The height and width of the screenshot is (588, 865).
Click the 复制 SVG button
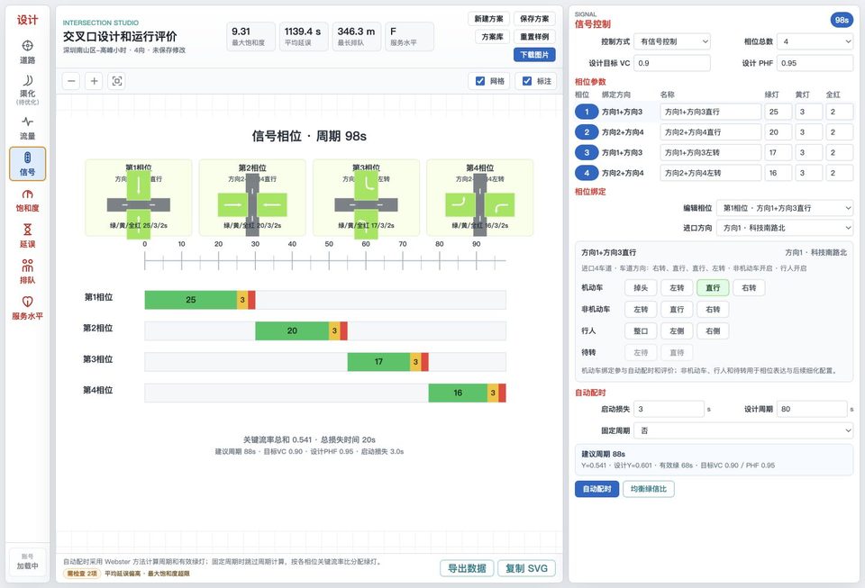click(526, 568)
